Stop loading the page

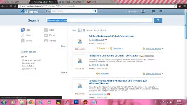click(11, 6)
